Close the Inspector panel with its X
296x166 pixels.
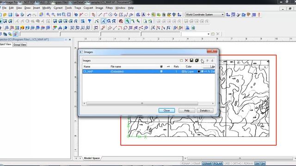70,40
